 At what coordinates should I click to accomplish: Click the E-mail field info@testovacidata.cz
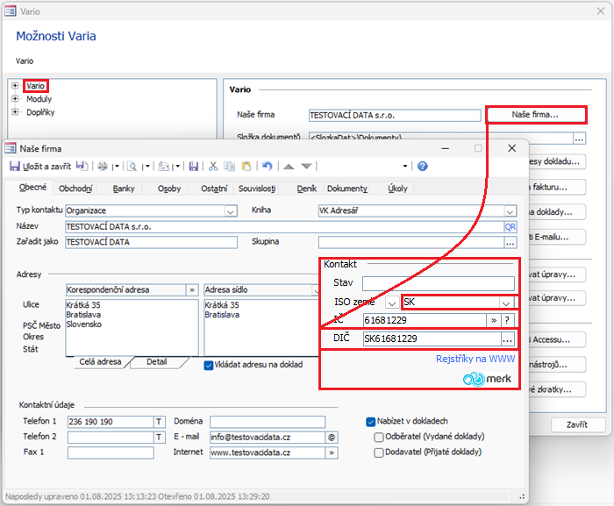coord(268,437)
